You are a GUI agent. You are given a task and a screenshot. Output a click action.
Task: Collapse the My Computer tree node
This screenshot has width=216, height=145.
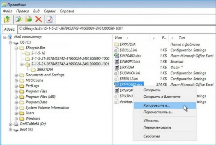pos(5,37)
